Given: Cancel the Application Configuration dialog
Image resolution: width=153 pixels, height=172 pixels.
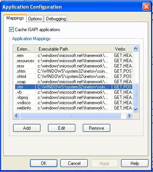Looking at the screenshot, I should tap(74, 163).
